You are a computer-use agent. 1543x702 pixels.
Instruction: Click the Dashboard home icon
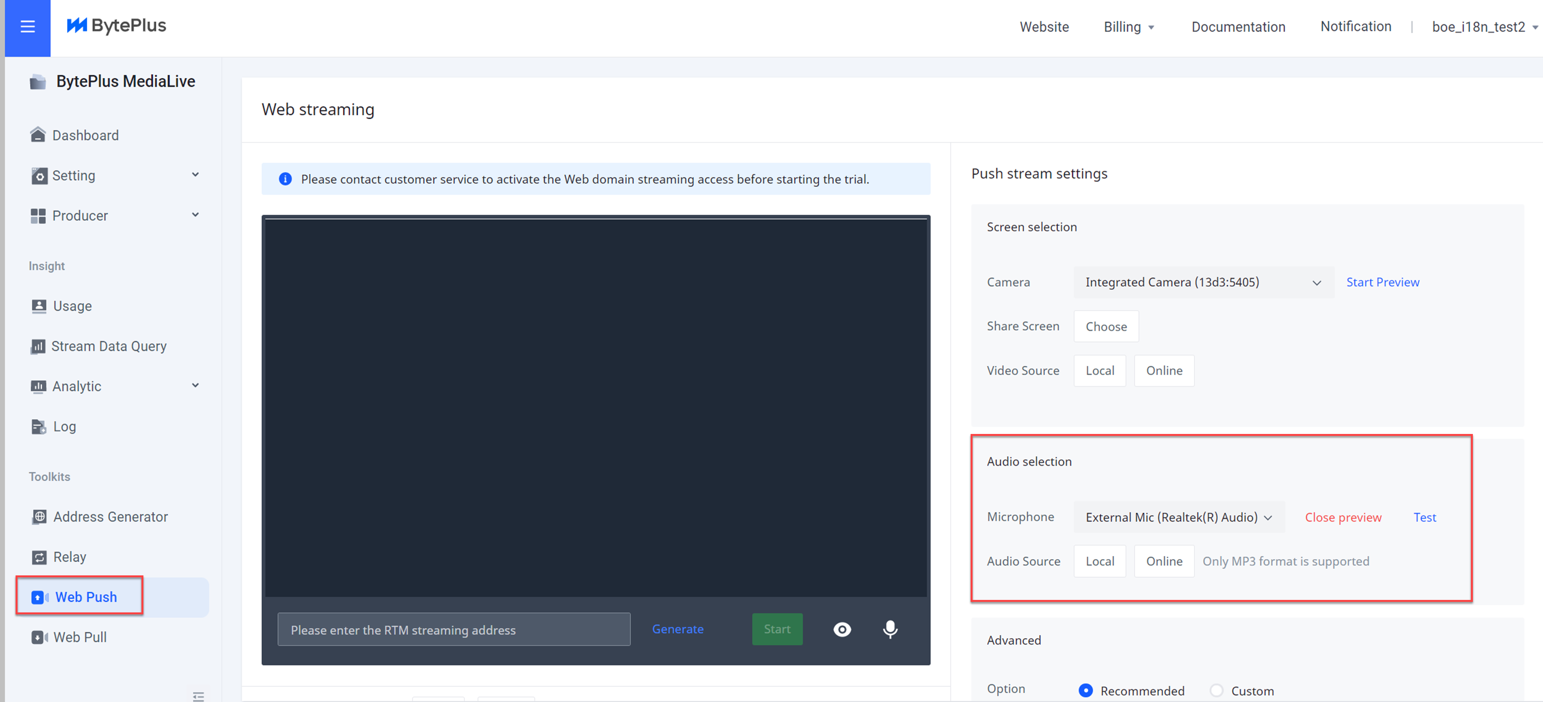(x=38, y=135)
